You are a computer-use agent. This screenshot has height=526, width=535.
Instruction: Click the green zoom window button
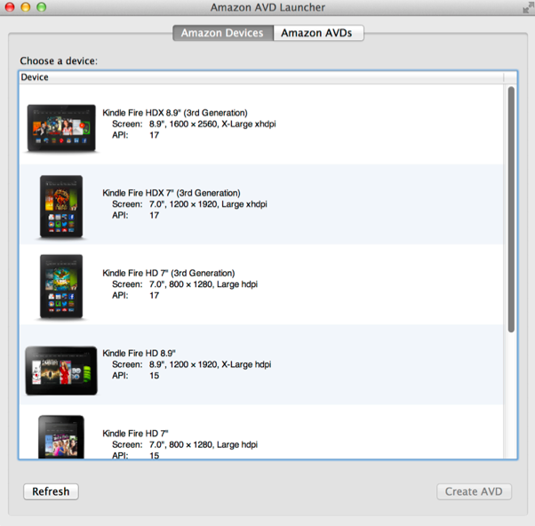coord(41,7)
